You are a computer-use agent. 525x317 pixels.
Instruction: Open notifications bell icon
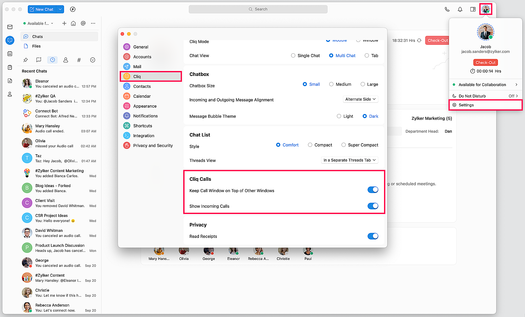click(x=460, y=9)
